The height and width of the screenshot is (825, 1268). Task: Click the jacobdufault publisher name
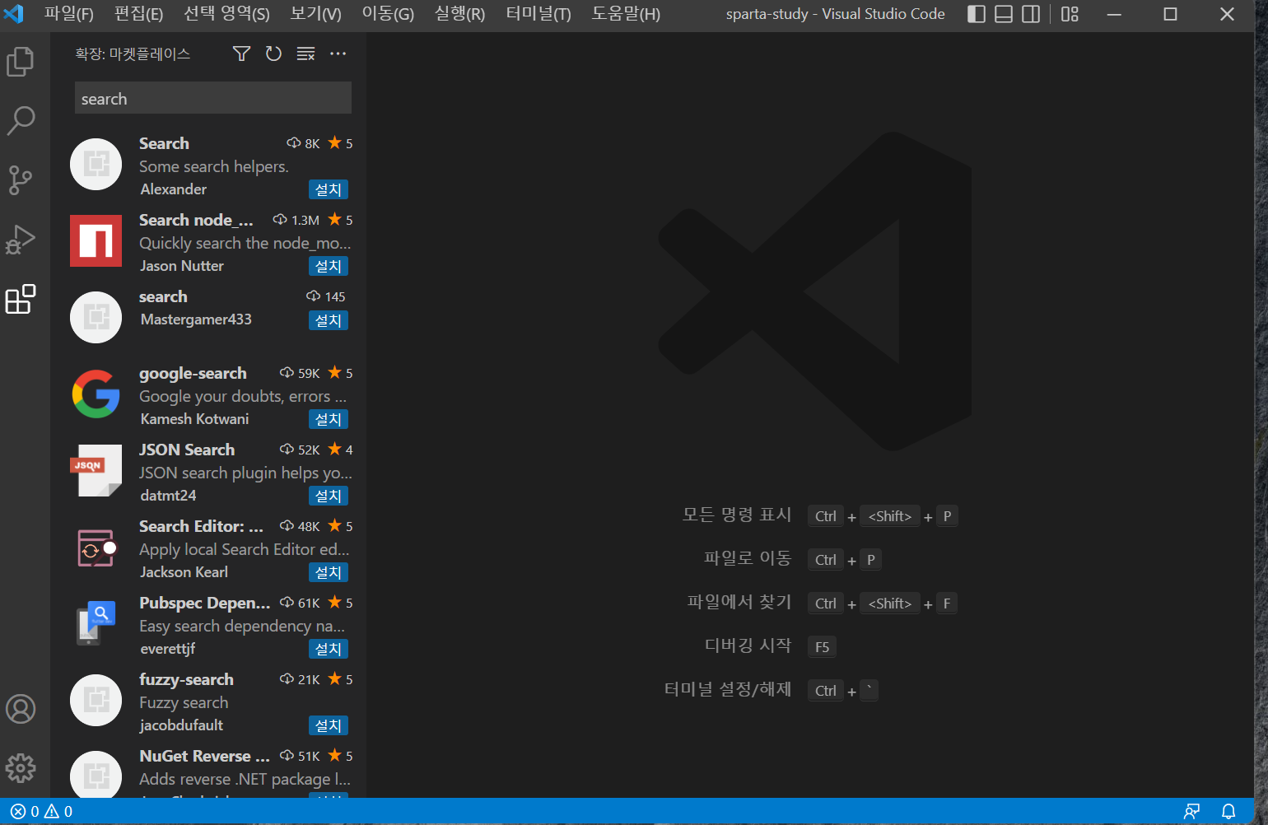click(x=181, y=725)
